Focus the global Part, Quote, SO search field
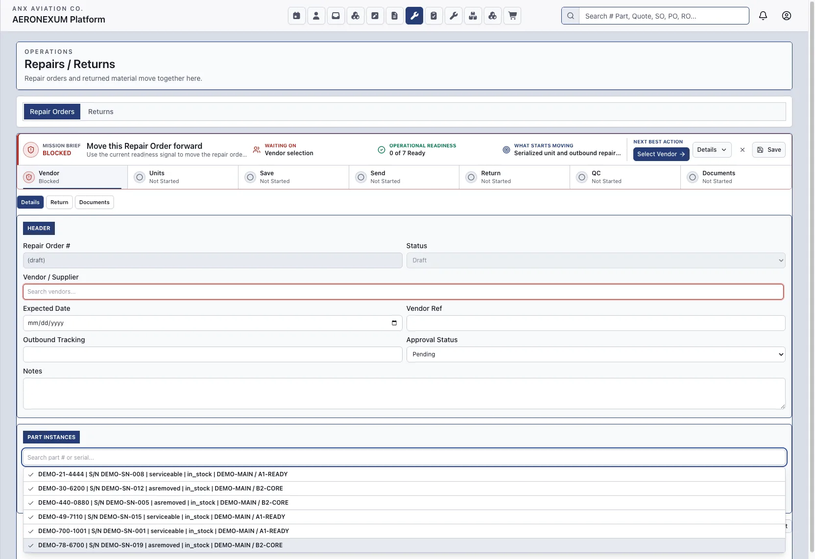The width and height of the screenshot is (815, 559). (x=664, y=16)
